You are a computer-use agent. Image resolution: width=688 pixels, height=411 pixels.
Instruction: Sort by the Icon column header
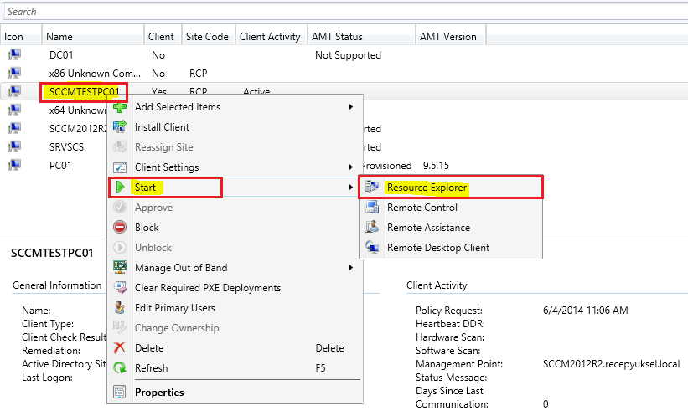(21, 36)
